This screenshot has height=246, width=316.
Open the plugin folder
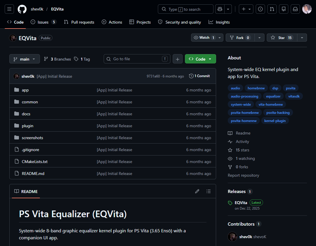coord(28,126)
